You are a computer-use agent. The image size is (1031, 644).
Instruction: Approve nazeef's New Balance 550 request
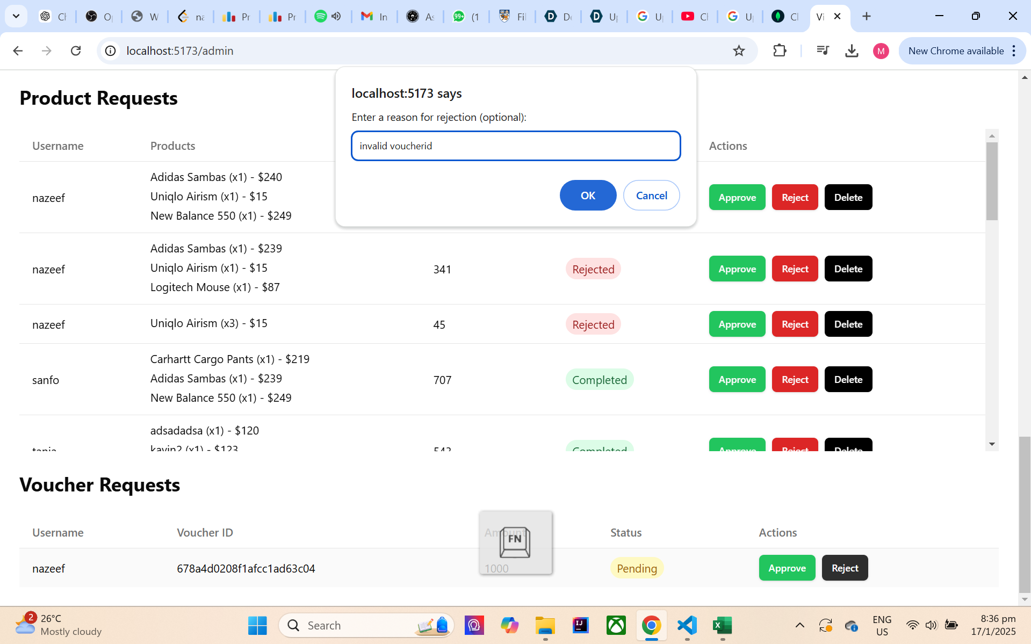[737, 197]
